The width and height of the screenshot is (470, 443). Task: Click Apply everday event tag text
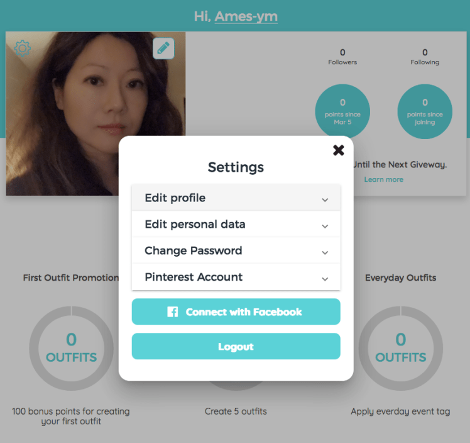tap(400, 412)
